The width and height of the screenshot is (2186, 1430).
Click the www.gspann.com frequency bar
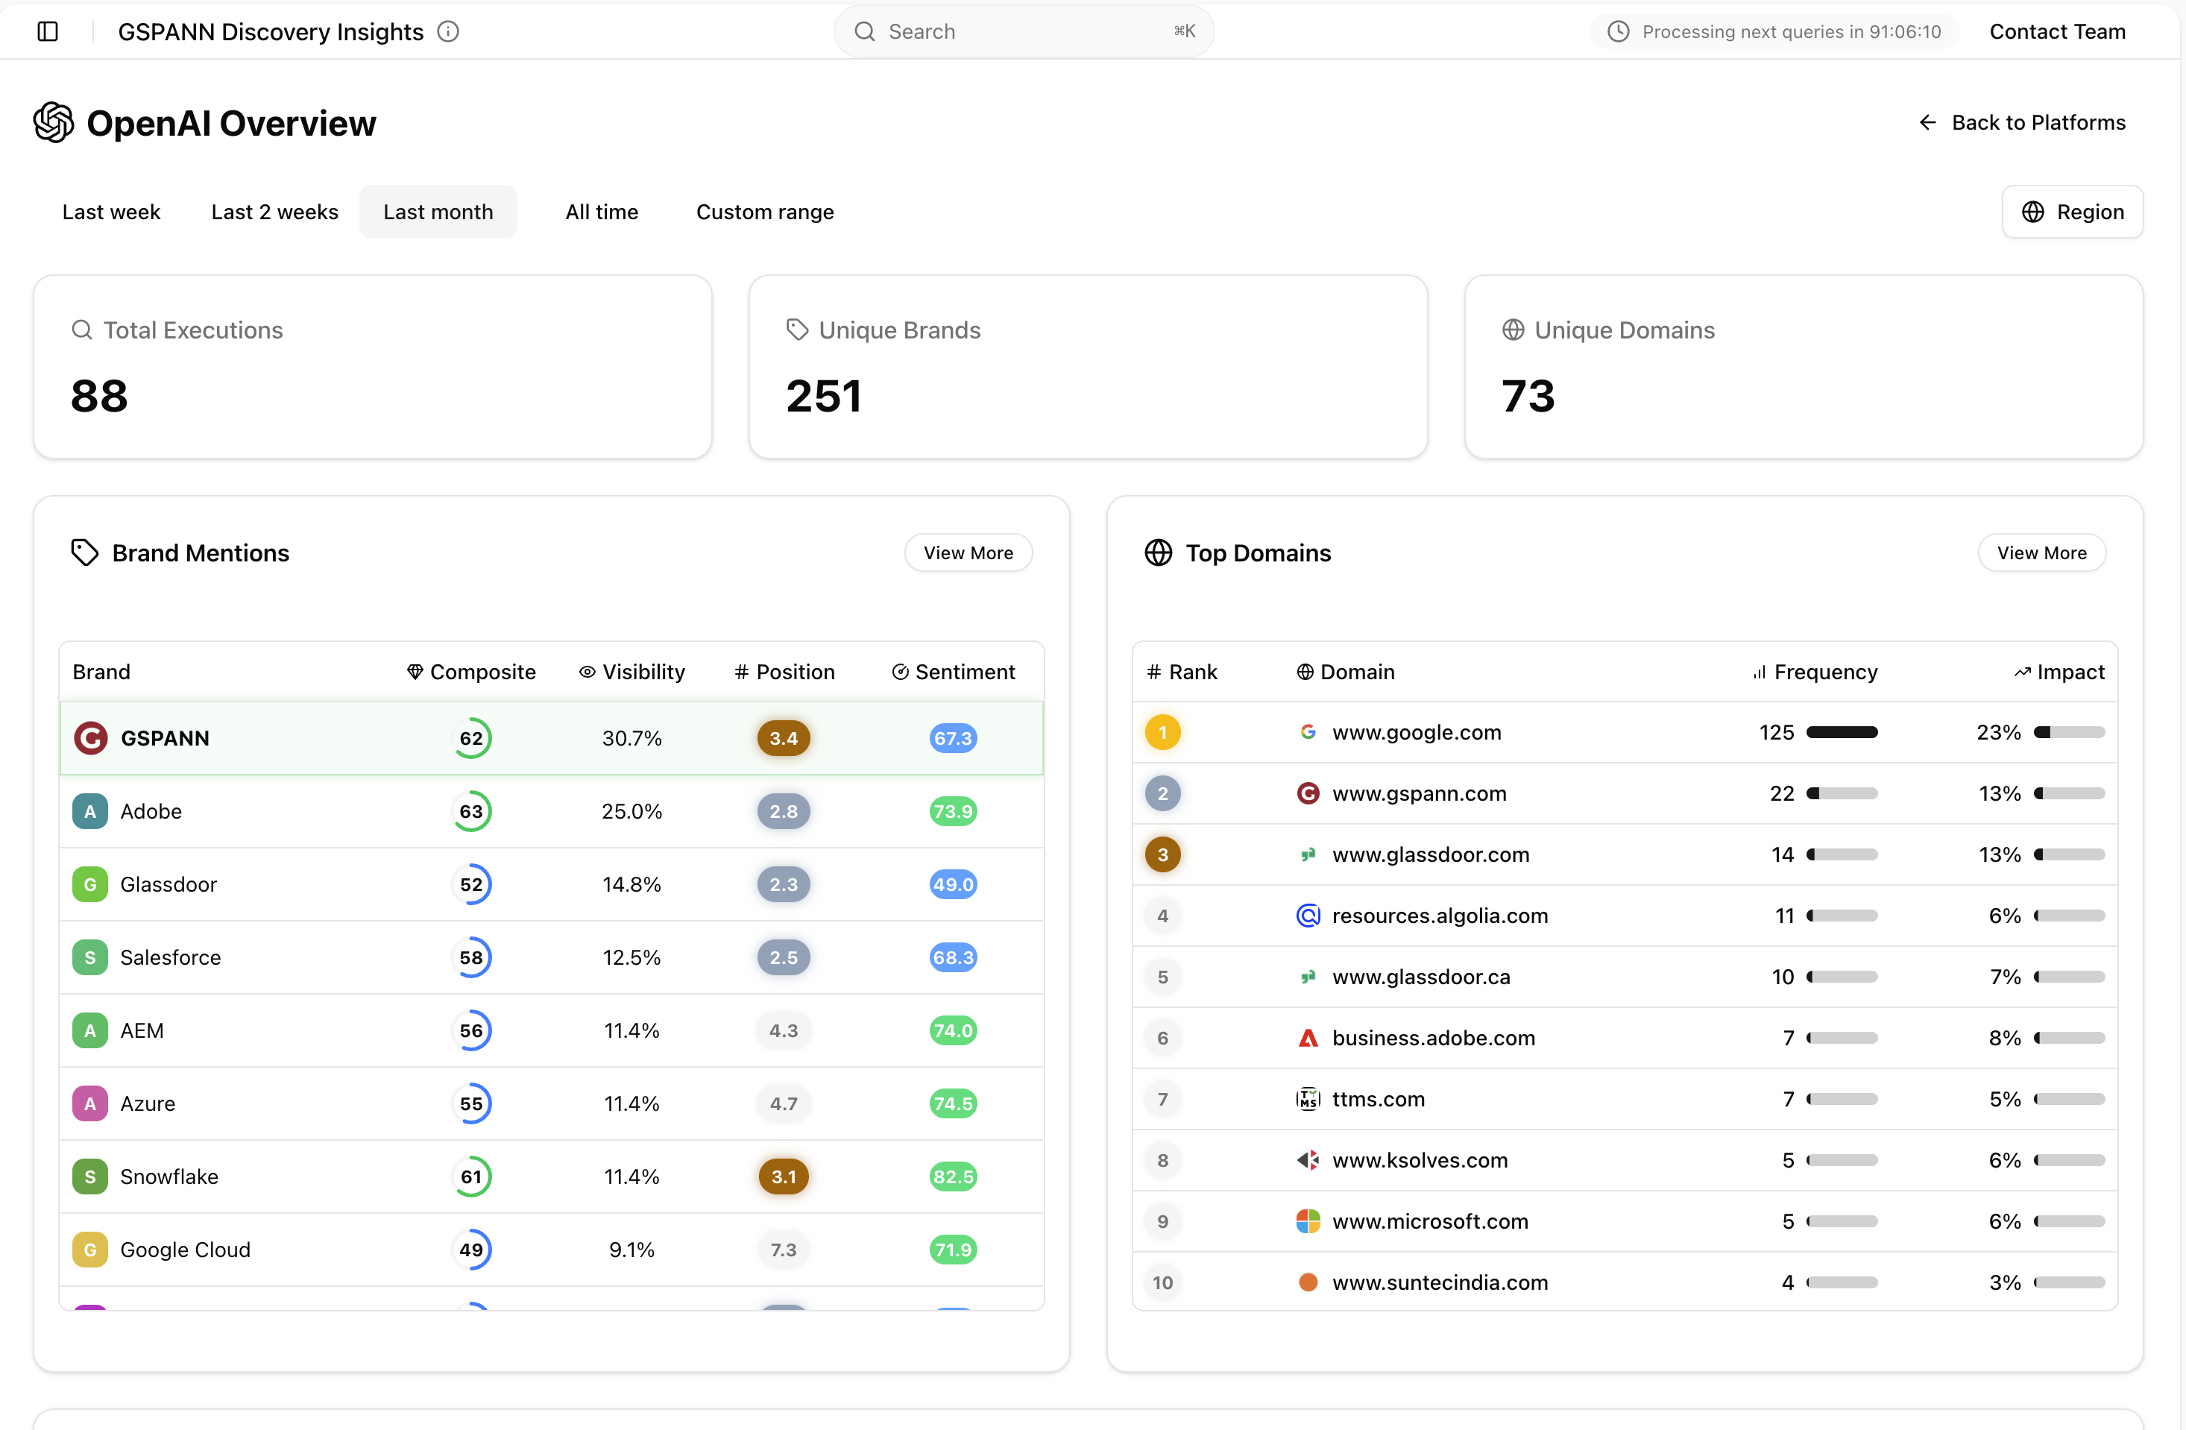(1842, 793)
